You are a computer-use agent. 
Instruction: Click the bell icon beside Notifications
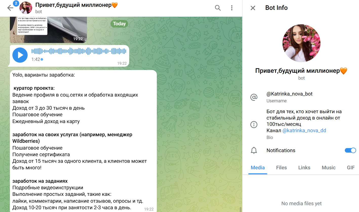coord(254,150)
